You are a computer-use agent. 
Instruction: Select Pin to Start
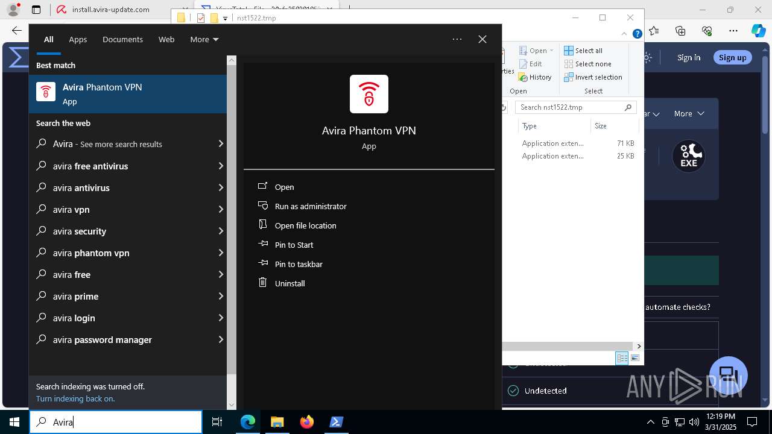click(294, 245)
